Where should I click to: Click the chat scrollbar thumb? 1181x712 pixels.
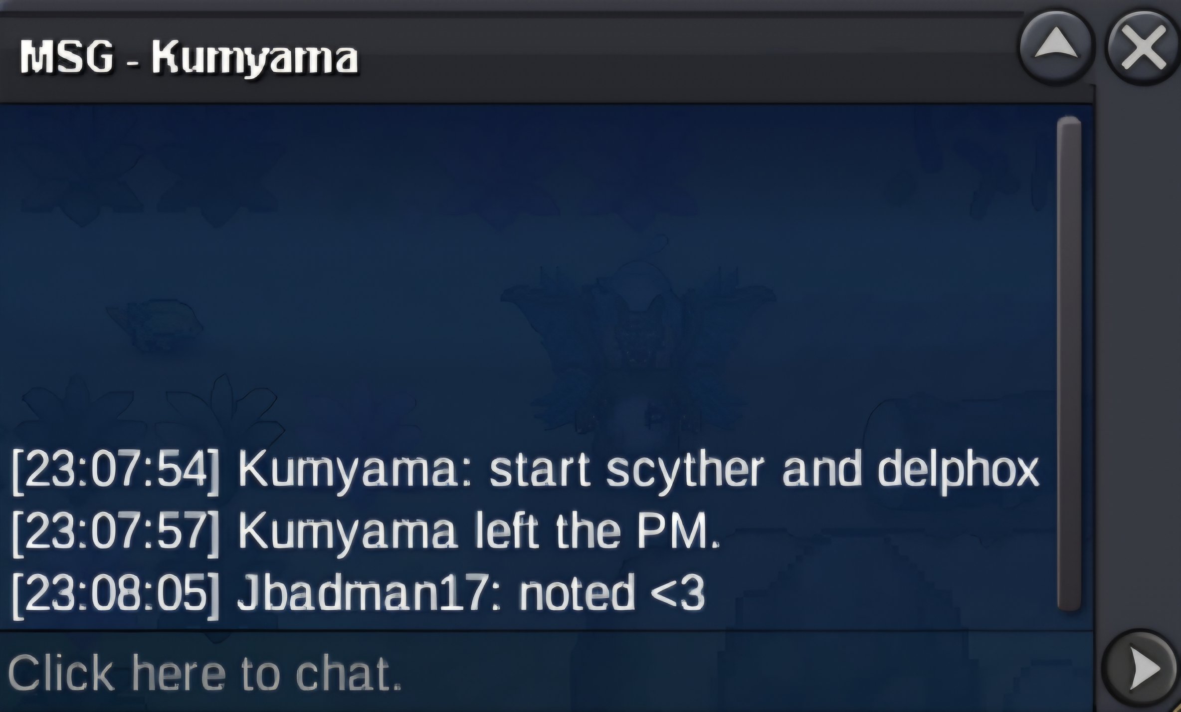(x=1069, y=363)
